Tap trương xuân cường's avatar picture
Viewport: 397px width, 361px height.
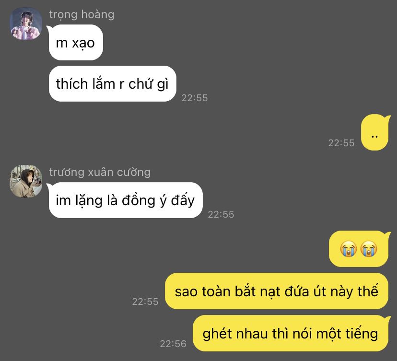[x=26, y=181]
